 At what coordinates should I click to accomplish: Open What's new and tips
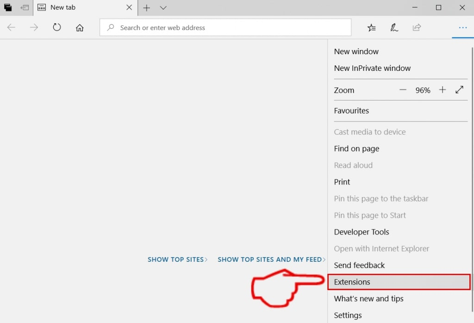click(x=400, y=299)
